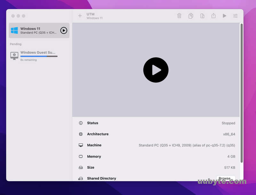The width and height of the screenshot is (256, 195).
Task: Click the 'UTM' window title
Action: click(91, 14)
